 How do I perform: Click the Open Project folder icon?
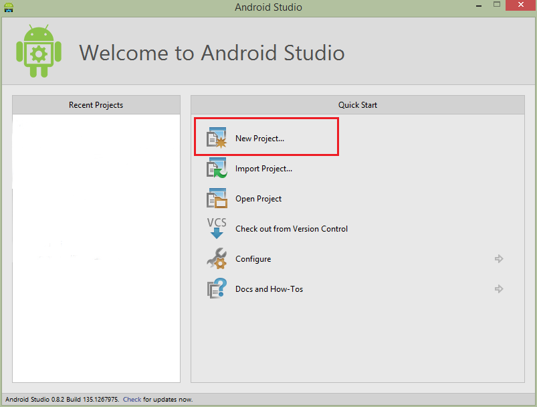[x=217, y=199]
